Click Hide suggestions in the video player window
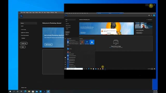This screenshot has height=93, width=166. (149, 20)
